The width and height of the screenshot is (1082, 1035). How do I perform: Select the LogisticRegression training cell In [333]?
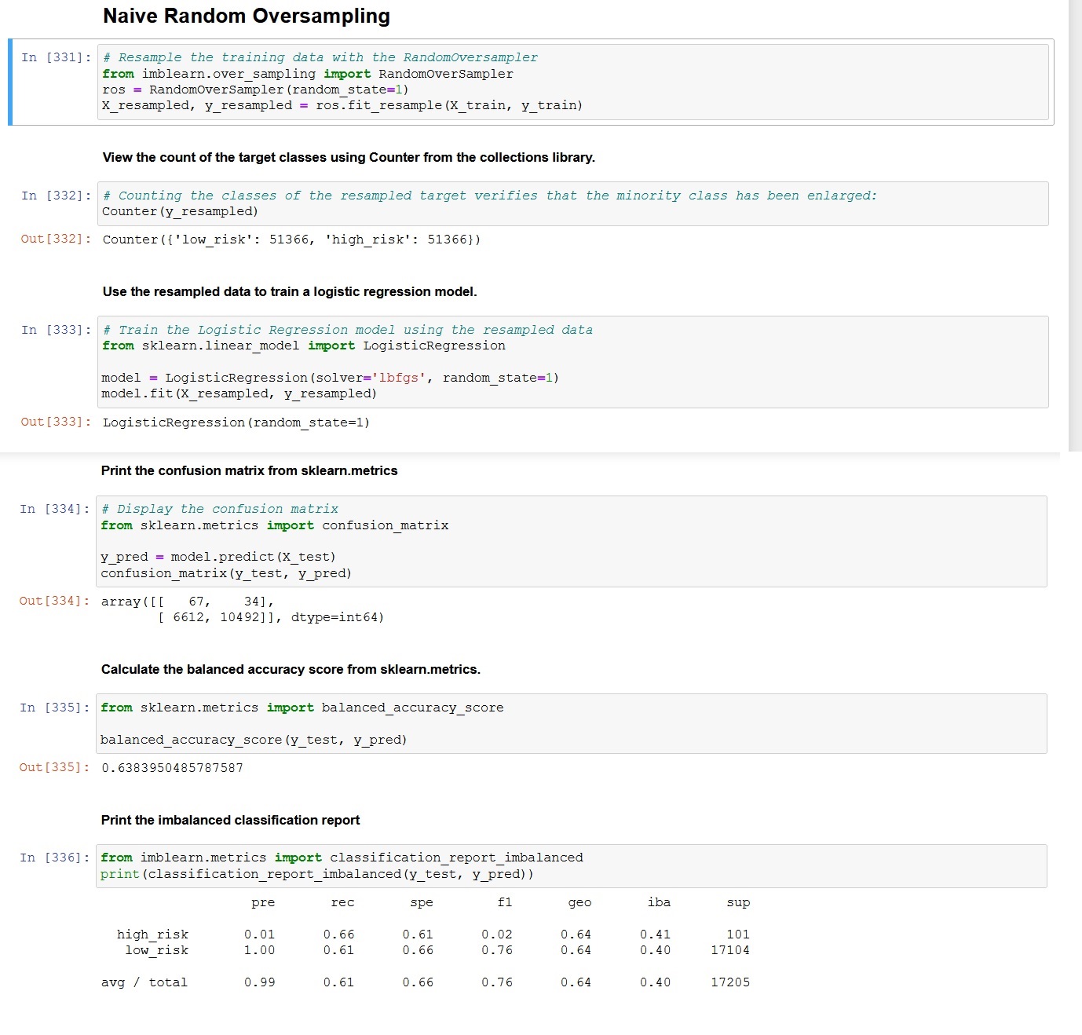550,362
